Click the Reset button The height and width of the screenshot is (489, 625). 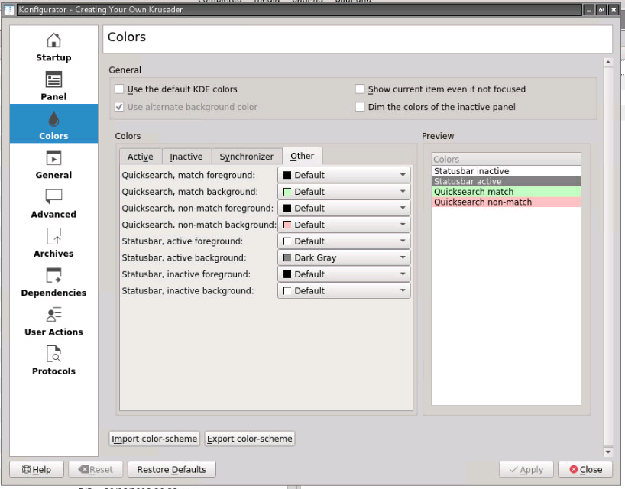pos(96,469)
